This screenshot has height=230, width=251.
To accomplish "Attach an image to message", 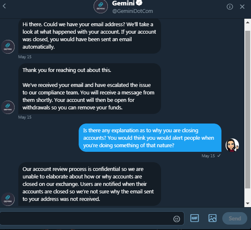I will tap(212, 218).
